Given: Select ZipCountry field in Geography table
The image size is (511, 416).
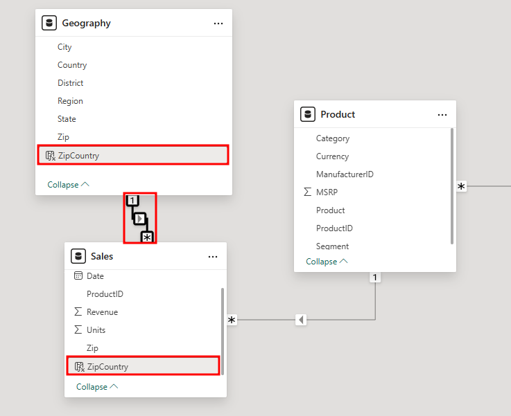Looking at the screenshot, I should (x=133, y=155).
